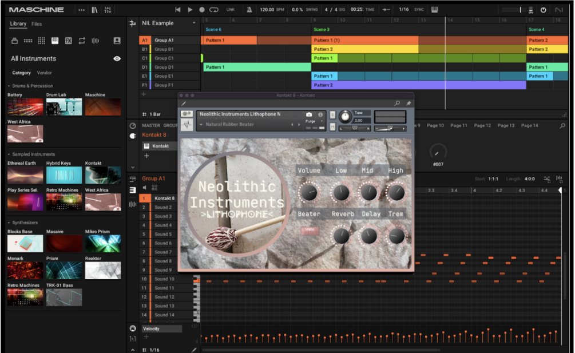Open the Purge dropdown in Kontakt
575x353 pixels.
click(x=314, y=121)
